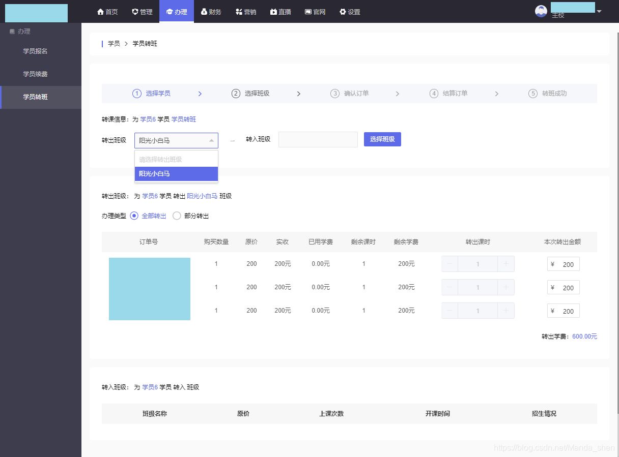Select the 部分转出 radio button
The image size is (619, 457).
[176, 216]
